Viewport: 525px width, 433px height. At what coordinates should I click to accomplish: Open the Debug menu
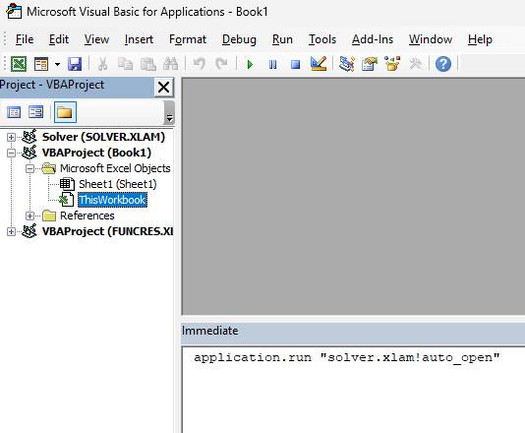click(239, 39)
